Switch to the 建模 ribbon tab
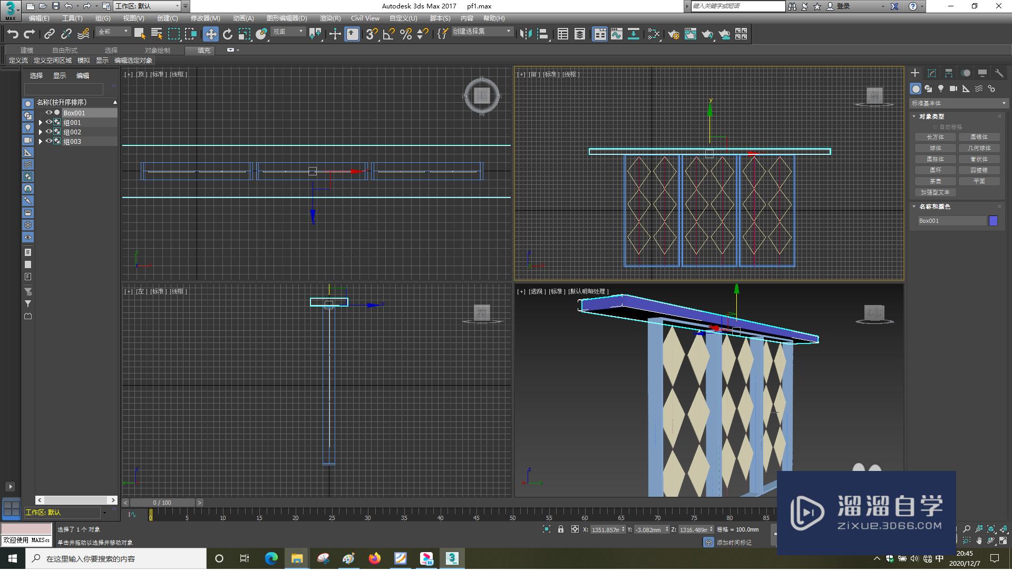The height and width of the screenshot is (570, 1012). coord(27,51)
